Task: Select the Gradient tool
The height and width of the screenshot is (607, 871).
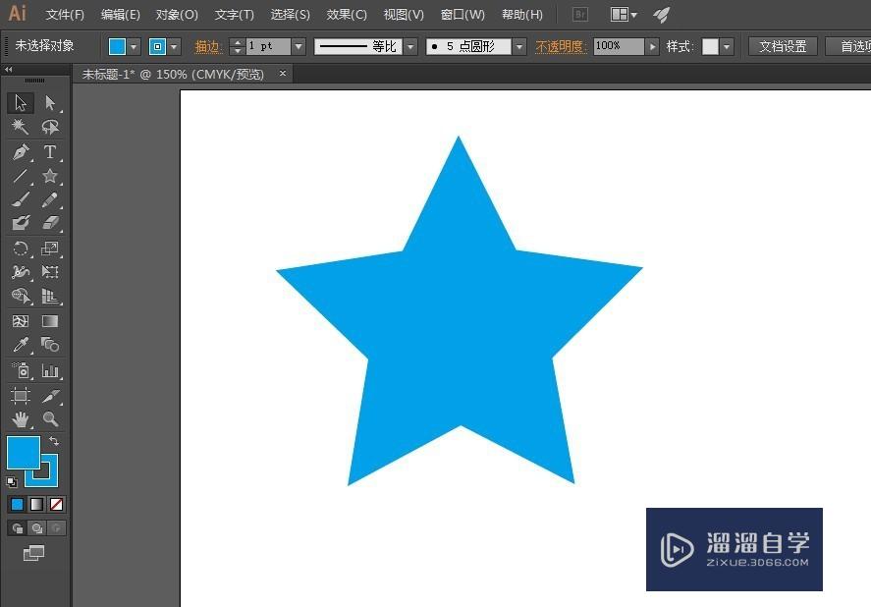Action: (50, 321)
